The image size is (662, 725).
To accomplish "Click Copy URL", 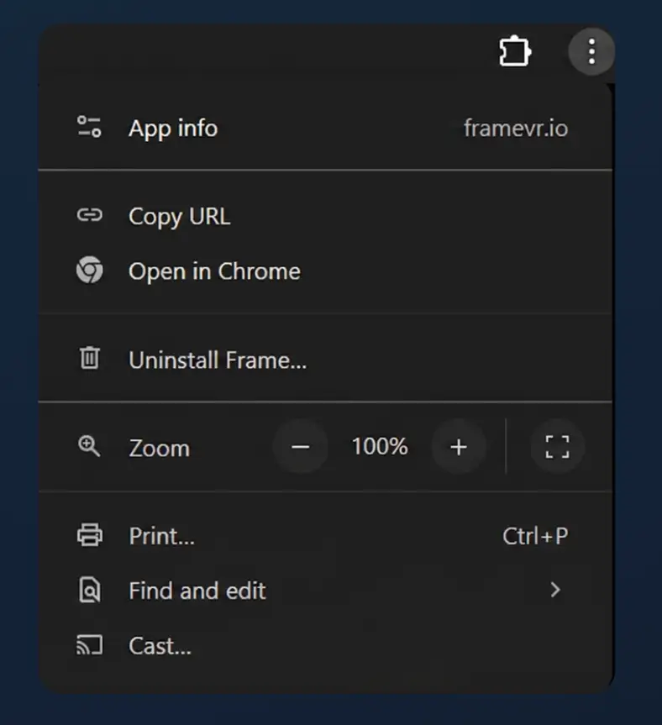I will (x=179, y=216).
